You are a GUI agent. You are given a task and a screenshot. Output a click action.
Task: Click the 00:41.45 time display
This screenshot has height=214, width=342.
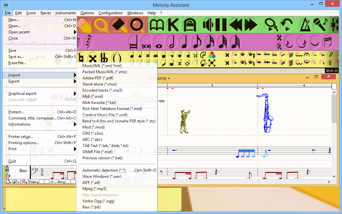click(332, 71)
